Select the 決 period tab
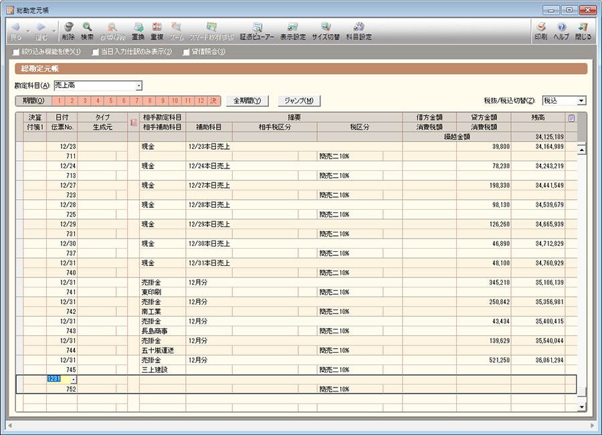 tap(213, 101)
